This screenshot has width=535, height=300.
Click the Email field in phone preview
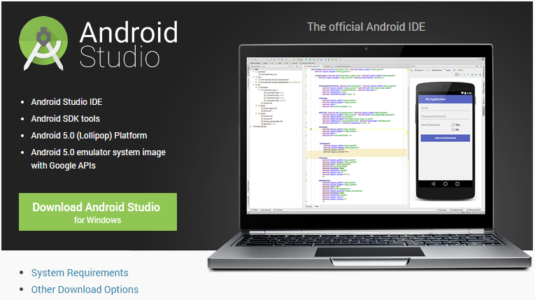click(x=445, y=108)
